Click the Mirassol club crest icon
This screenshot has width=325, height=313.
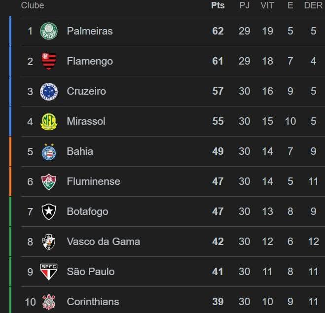[49, 121]
